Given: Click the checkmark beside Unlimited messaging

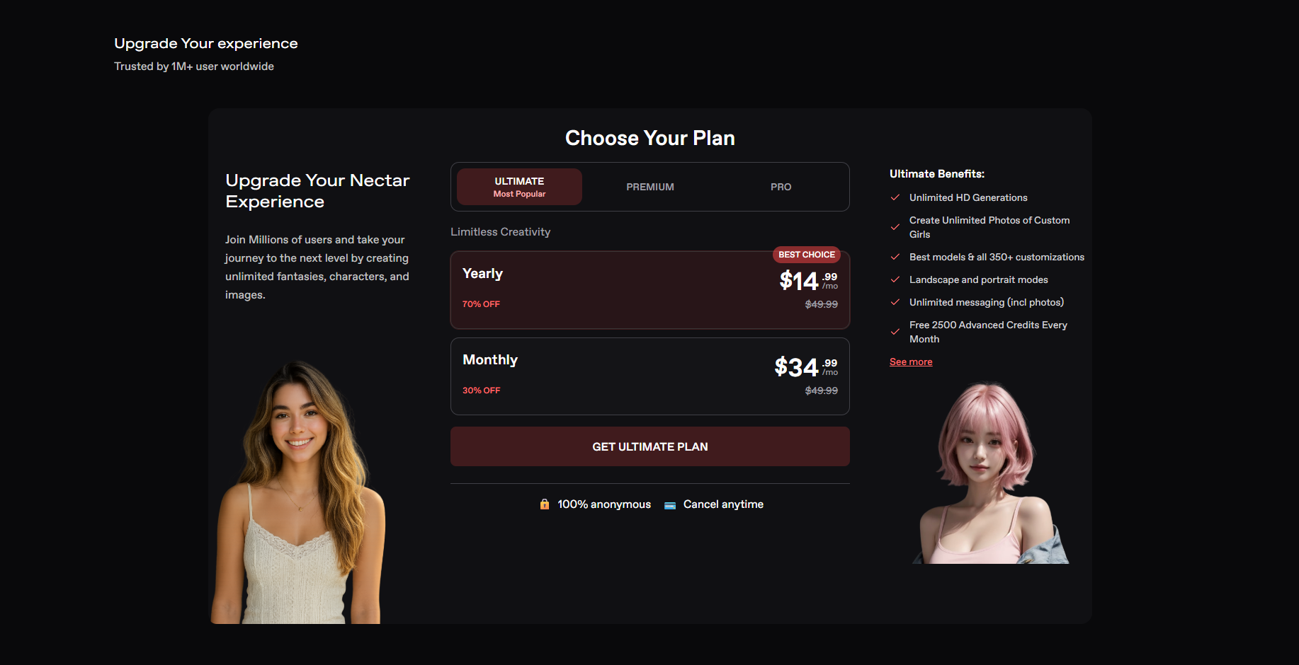Looking at the screenshot, I should point(895,302).
